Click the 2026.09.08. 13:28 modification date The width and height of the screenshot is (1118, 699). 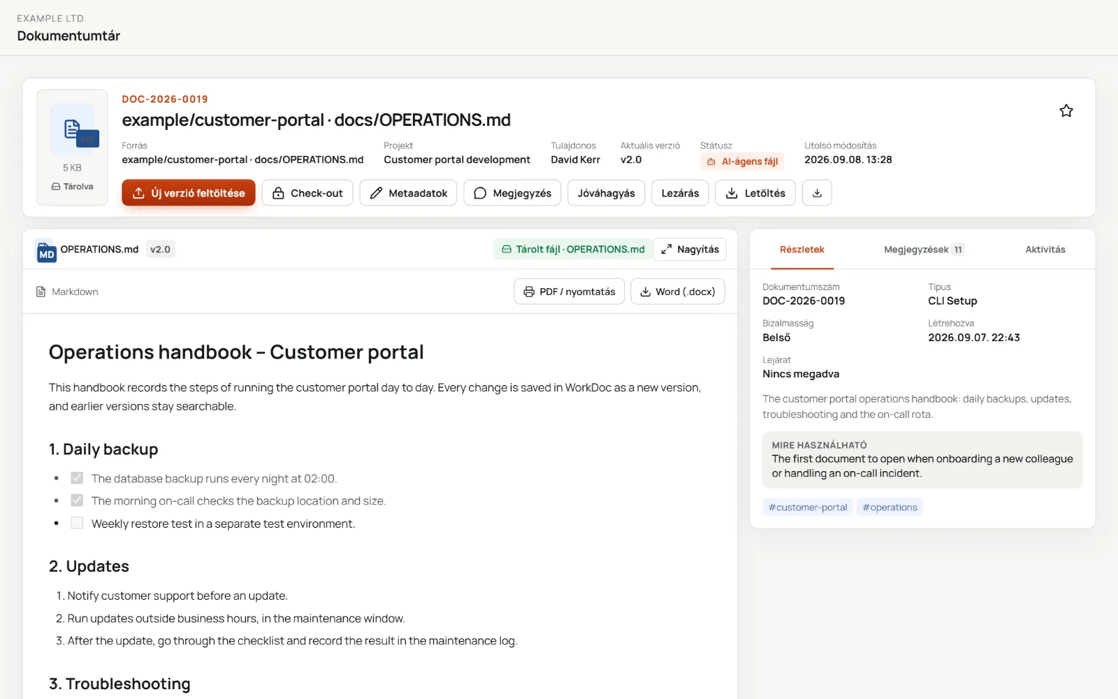pyautogui.click(x=848, y=160)
